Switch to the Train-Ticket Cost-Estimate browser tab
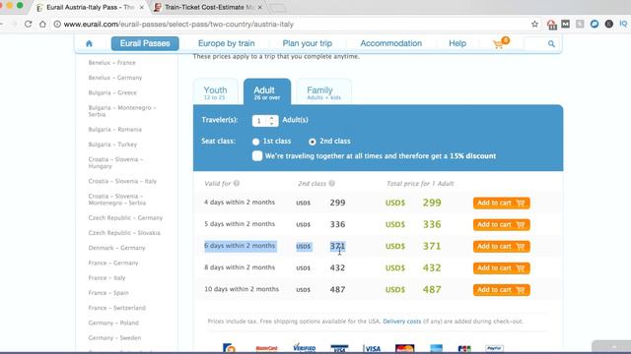 tap(208, 7)
